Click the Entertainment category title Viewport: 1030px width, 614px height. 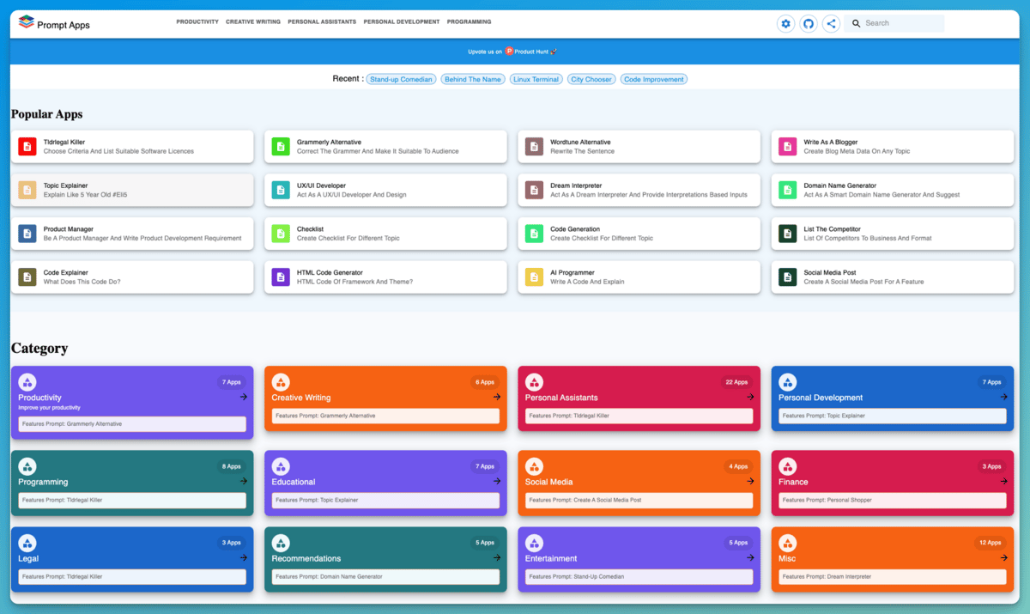(551, 558)
